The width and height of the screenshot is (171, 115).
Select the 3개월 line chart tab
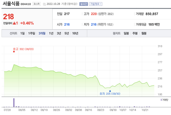coord(42,33)
